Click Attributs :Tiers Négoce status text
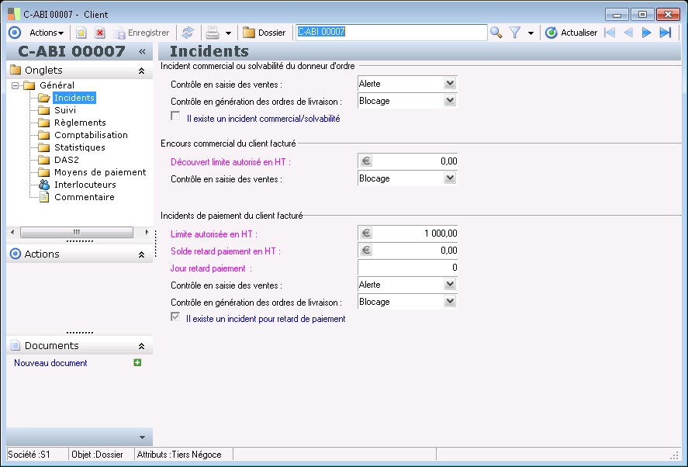This screenshot has height=467, width=688. [179, 455]
